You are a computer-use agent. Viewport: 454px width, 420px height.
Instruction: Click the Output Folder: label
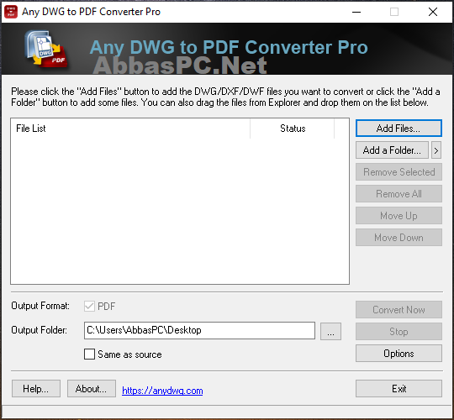pyautogui.click(x=39, y=330)
